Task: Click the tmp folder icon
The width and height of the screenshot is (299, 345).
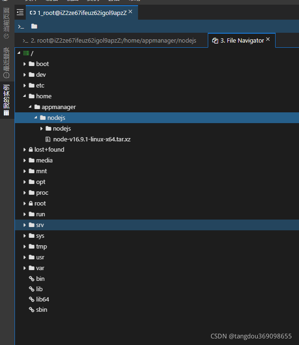Action: (x=32, y=246)
